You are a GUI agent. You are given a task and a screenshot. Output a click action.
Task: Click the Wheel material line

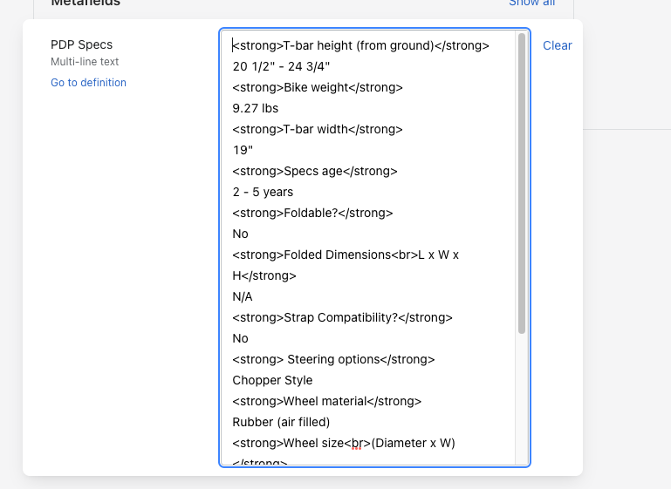[326, 401]
